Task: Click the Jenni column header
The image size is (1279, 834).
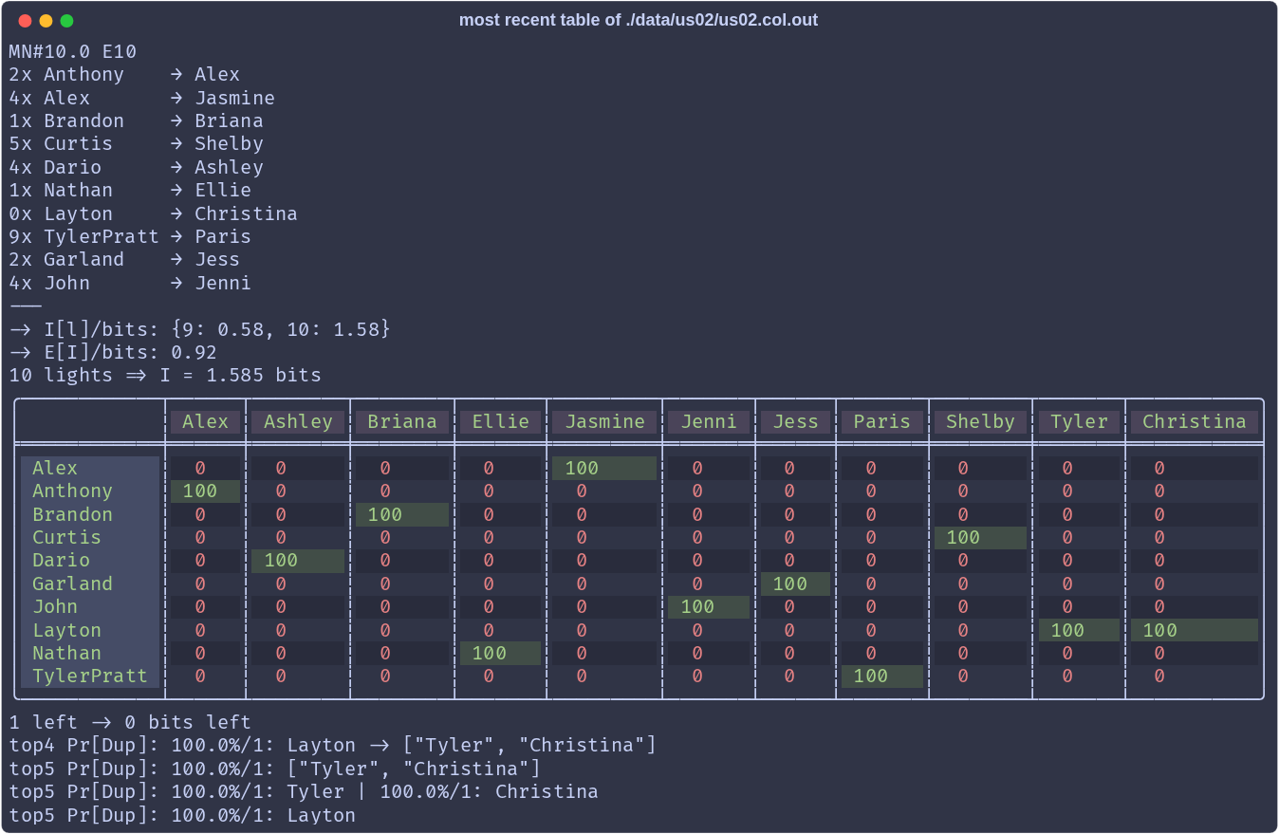Action: click(x=709, y=422)
